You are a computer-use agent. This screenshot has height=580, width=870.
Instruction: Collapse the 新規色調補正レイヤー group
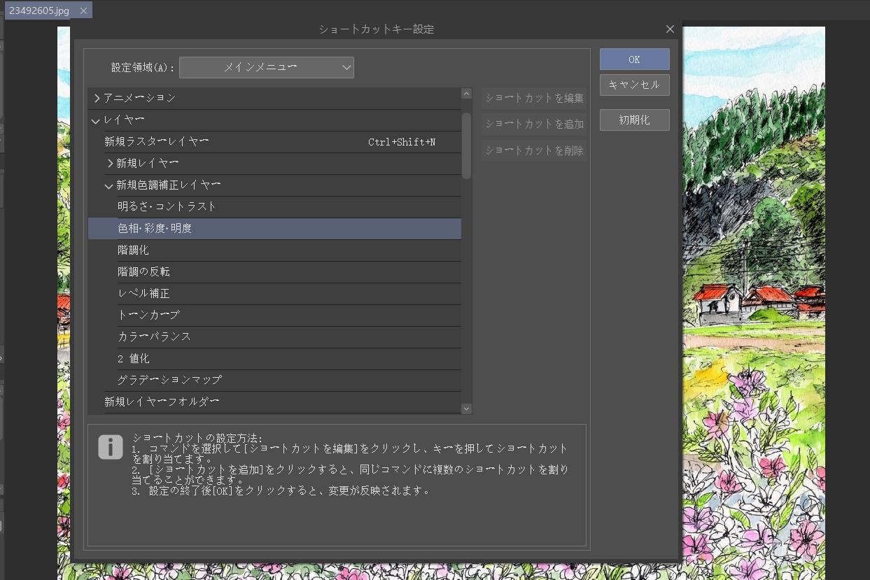click(x=109, y=185)
